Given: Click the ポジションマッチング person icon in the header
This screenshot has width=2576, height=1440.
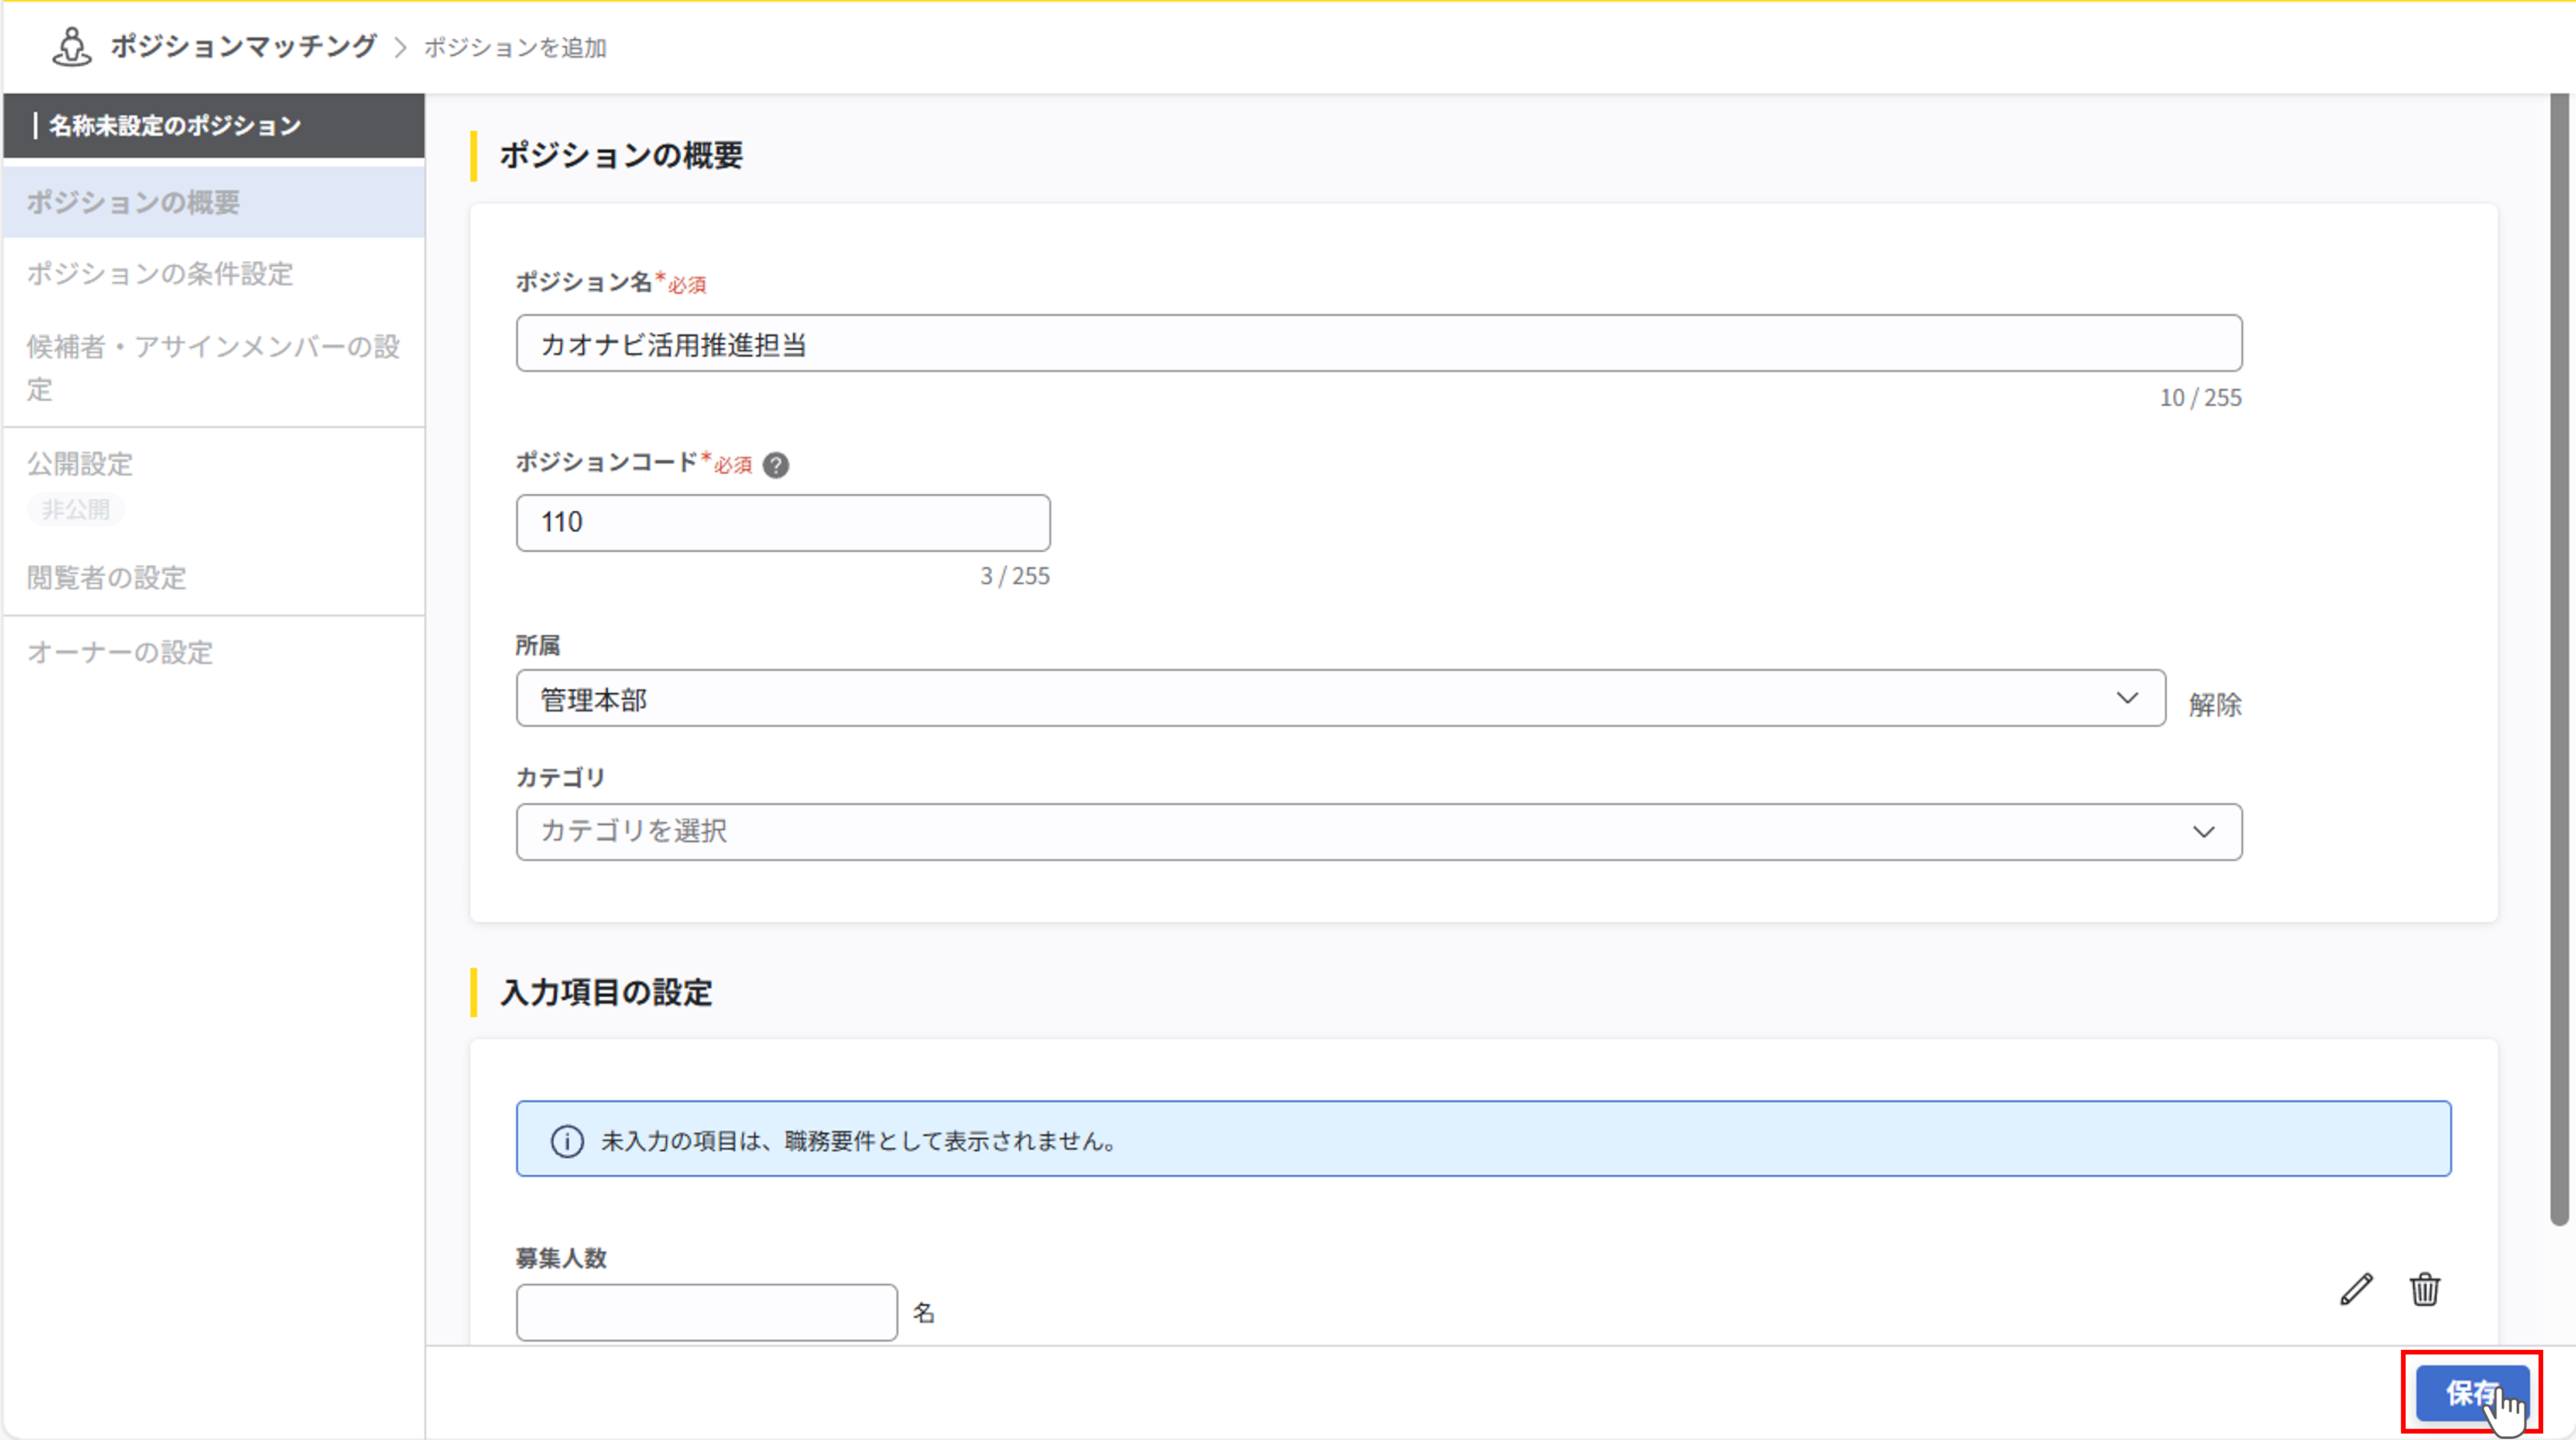Looking at the screenshot, I should (71, 46).
